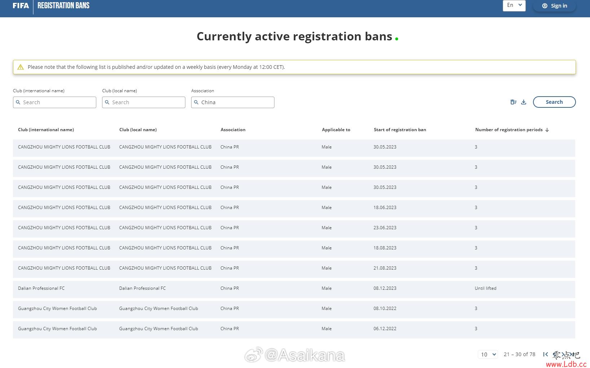590x368 pixels.
Task: Select the date cell 23.06.2023
Action: coord(385,228)
